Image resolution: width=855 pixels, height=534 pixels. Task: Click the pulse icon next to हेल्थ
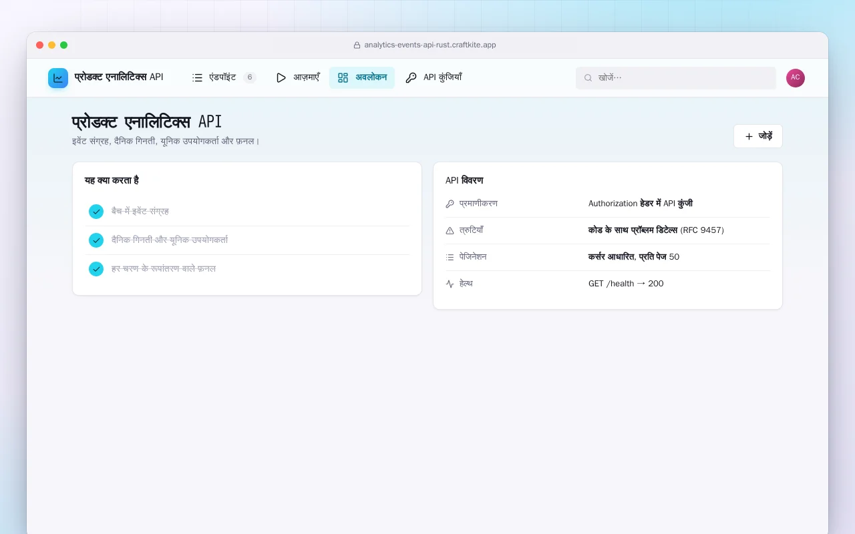(x=450, y=284)
